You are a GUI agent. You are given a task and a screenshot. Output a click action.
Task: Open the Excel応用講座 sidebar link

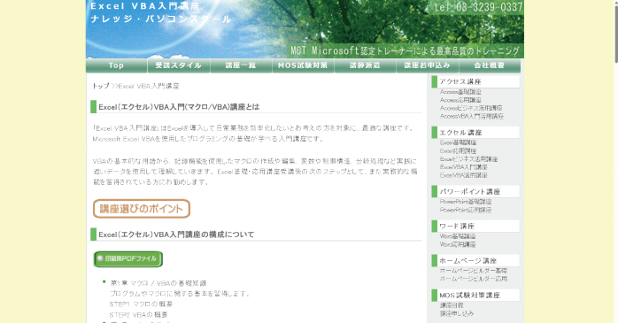coord(458,150)
